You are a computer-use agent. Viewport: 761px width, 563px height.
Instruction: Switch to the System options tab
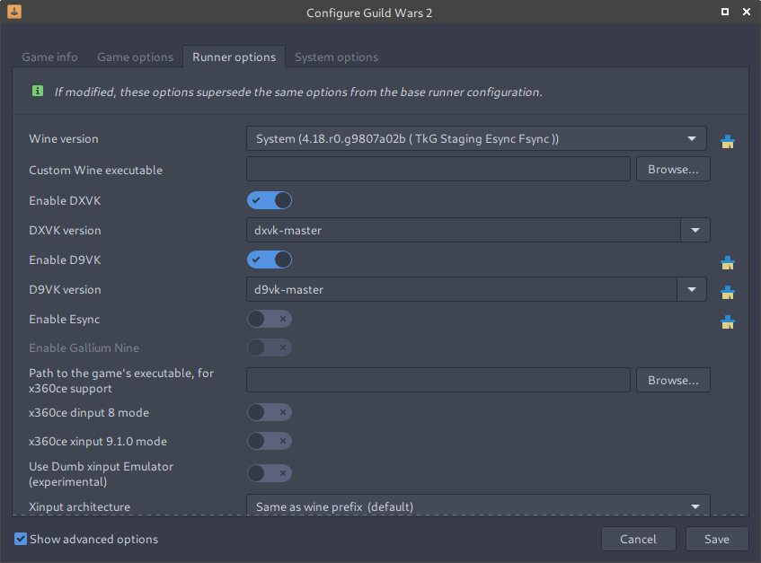coord(336,57)
